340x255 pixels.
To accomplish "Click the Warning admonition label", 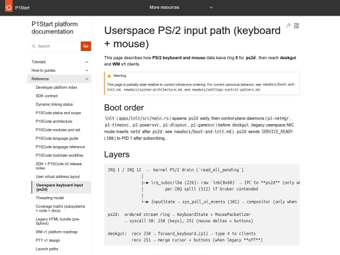I will click(120, 76).
